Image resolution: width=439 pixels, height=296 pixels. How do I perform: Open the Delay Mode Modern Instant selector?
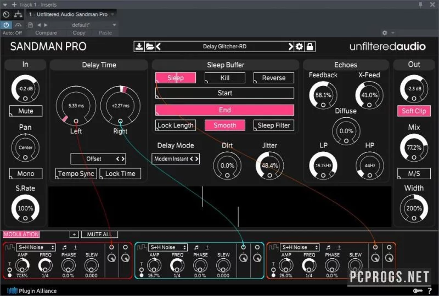[176, 158]
